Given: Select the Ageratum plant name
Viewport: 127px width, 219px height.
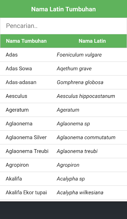Looking at the screenshot, I should [x=17, y=110].
